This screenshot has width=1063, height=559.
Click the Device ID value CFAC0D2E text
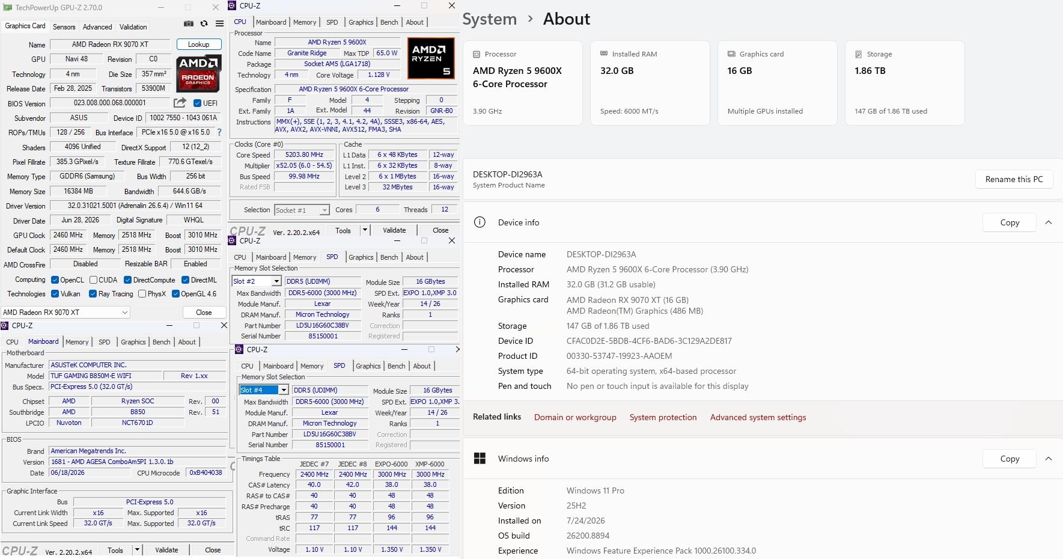(649, 341)
